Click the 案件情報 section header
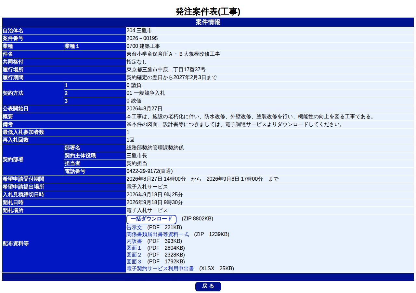 point(208,22)
